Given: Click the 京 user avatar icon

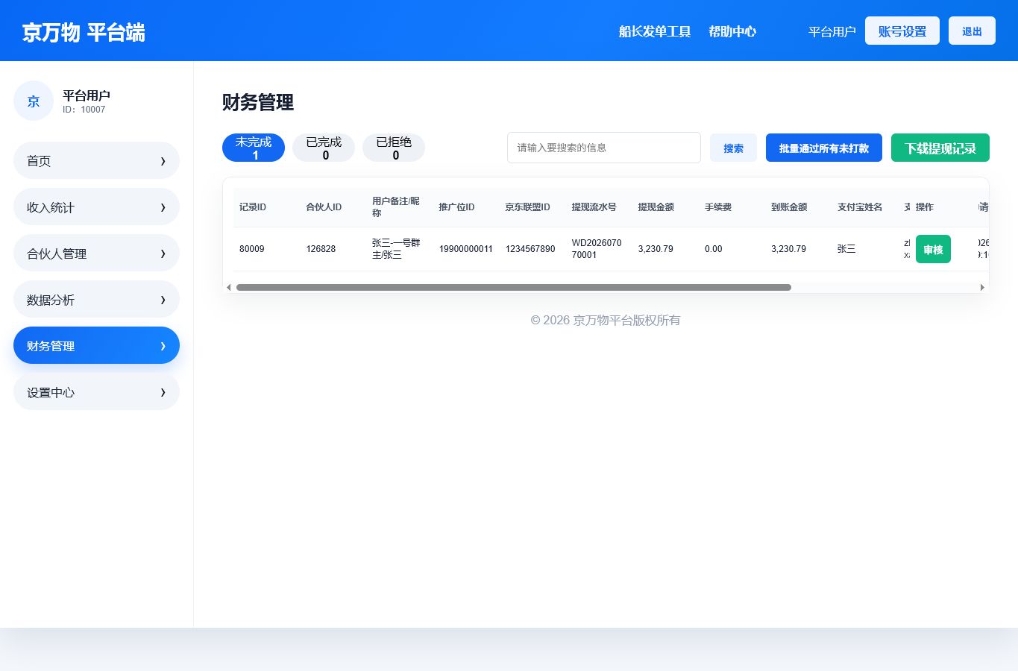Looking at the screenshot, I should (34, 101).
